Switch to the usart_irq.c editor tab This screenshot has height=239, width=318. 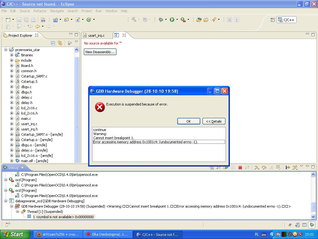96,35
